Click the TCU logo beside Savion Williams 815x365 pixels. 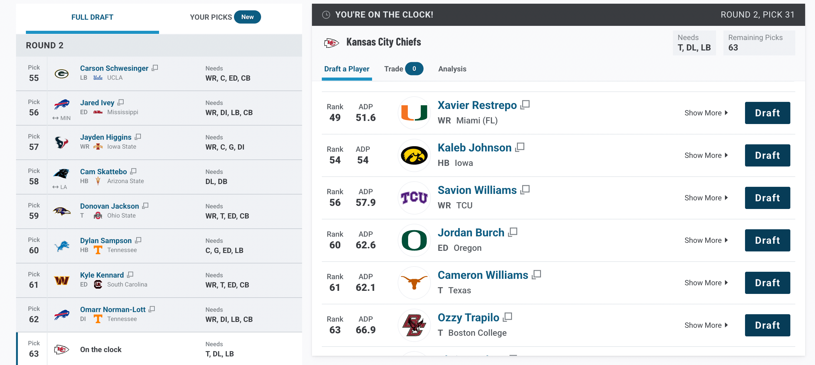pos(414,198)
